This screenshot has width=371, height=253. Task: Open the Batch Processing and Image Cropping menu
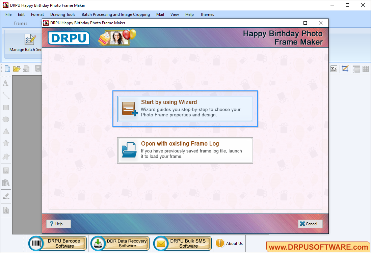[115, 15]
